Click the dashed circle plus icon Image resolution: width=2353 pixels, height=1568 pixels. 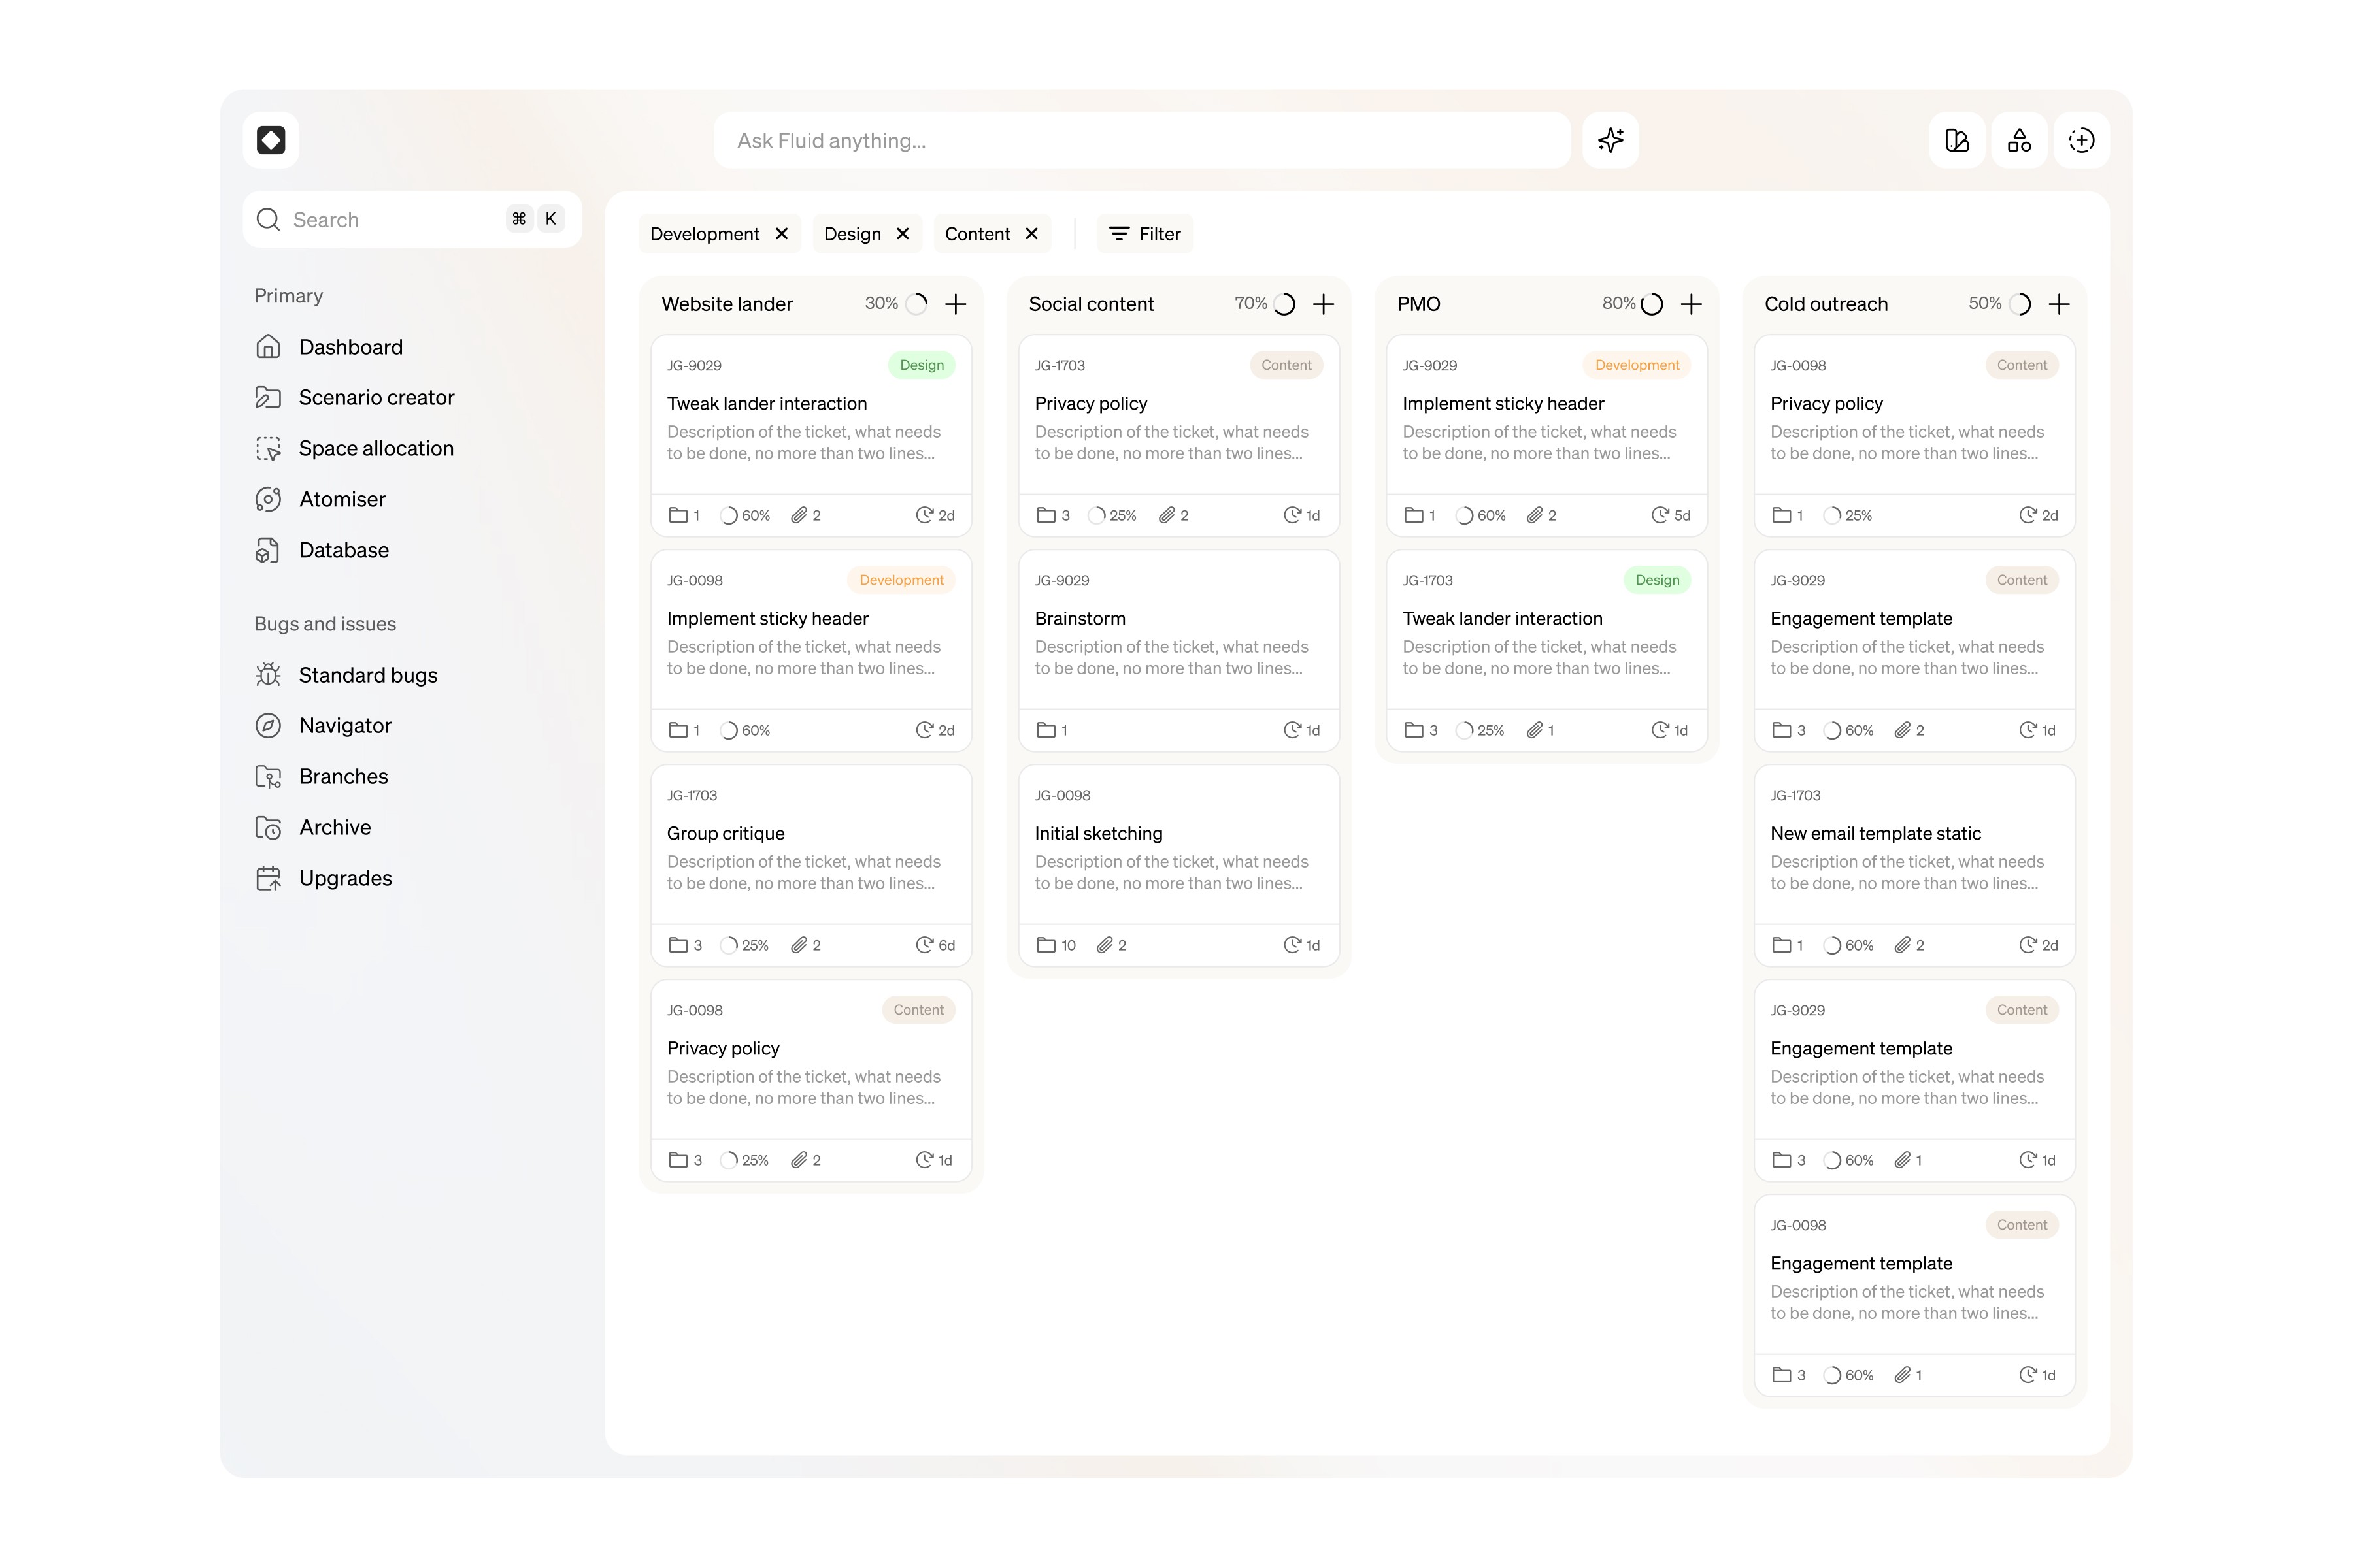(x=2081, y=140)
